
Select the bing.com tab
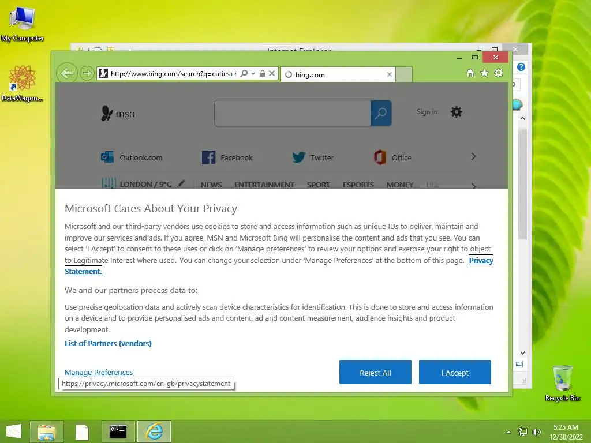click(x=337, y=74)
